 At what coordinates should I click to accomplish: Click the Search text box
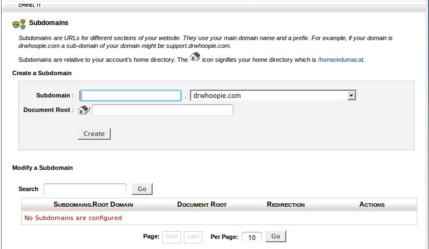pyautogui.click(x=85, y=189)
